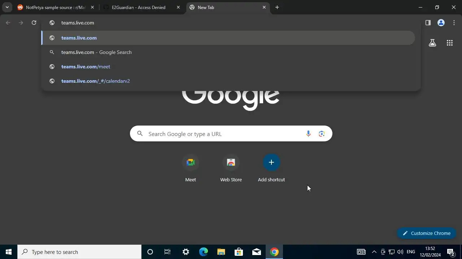Close the E2Guardian Access Denied tab
The height and width of the screenshot is (259, 462).
point(178,7)
